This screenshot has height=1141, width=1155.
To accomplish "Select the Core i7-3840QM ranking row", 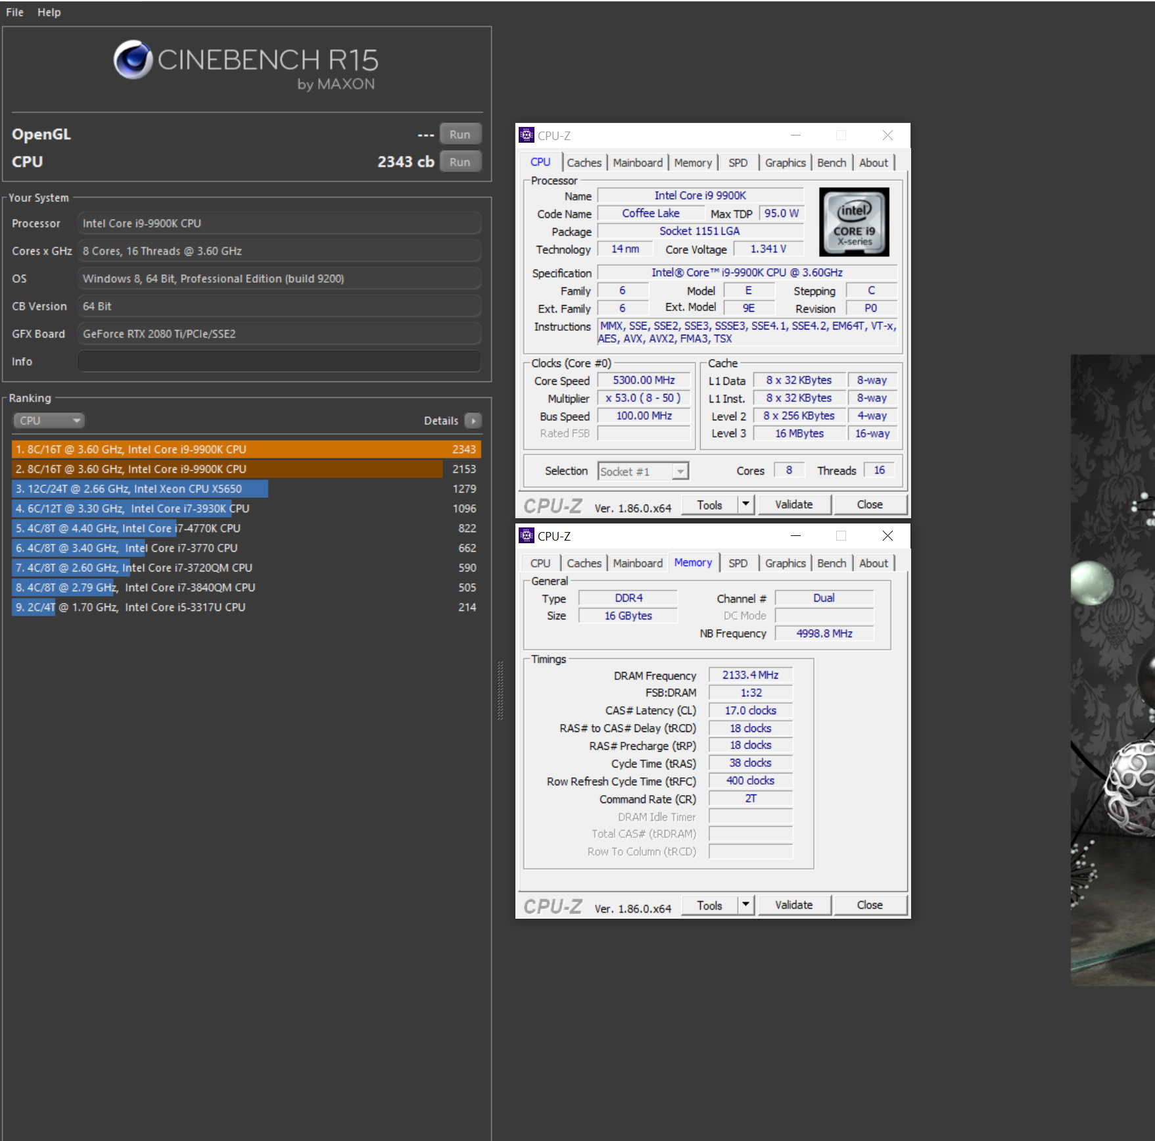I will [246, 587].
